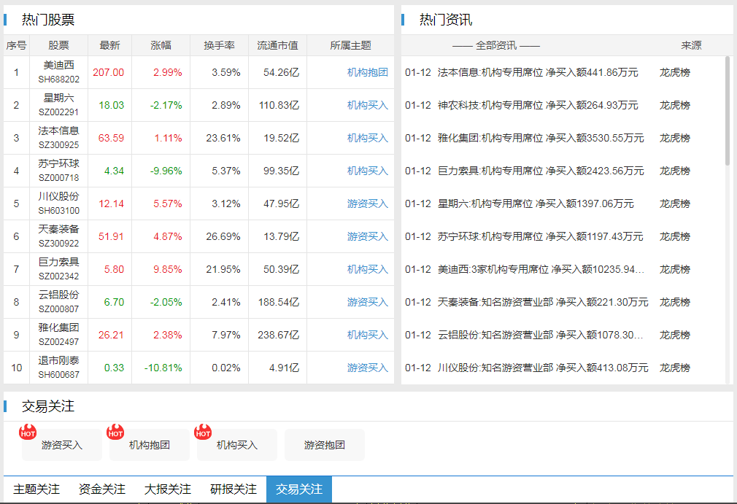Switch to the 资金关注 tab

coord(102,489)
